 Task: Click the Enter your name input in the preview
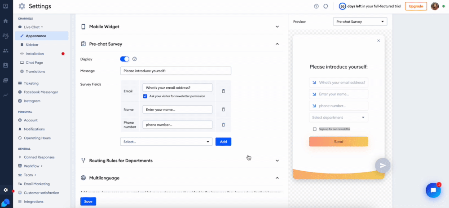point(339,94)
